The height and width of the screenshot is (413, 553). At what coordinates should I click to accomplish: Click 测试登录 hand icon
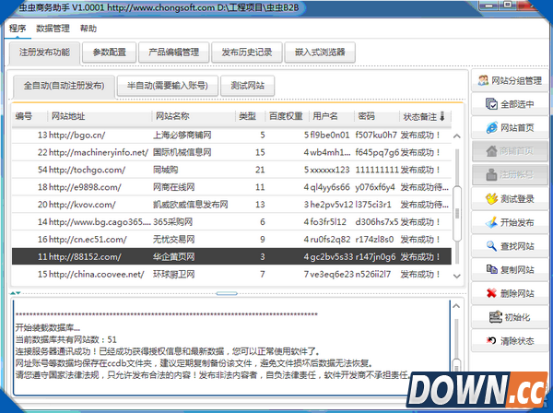[491, 198]
